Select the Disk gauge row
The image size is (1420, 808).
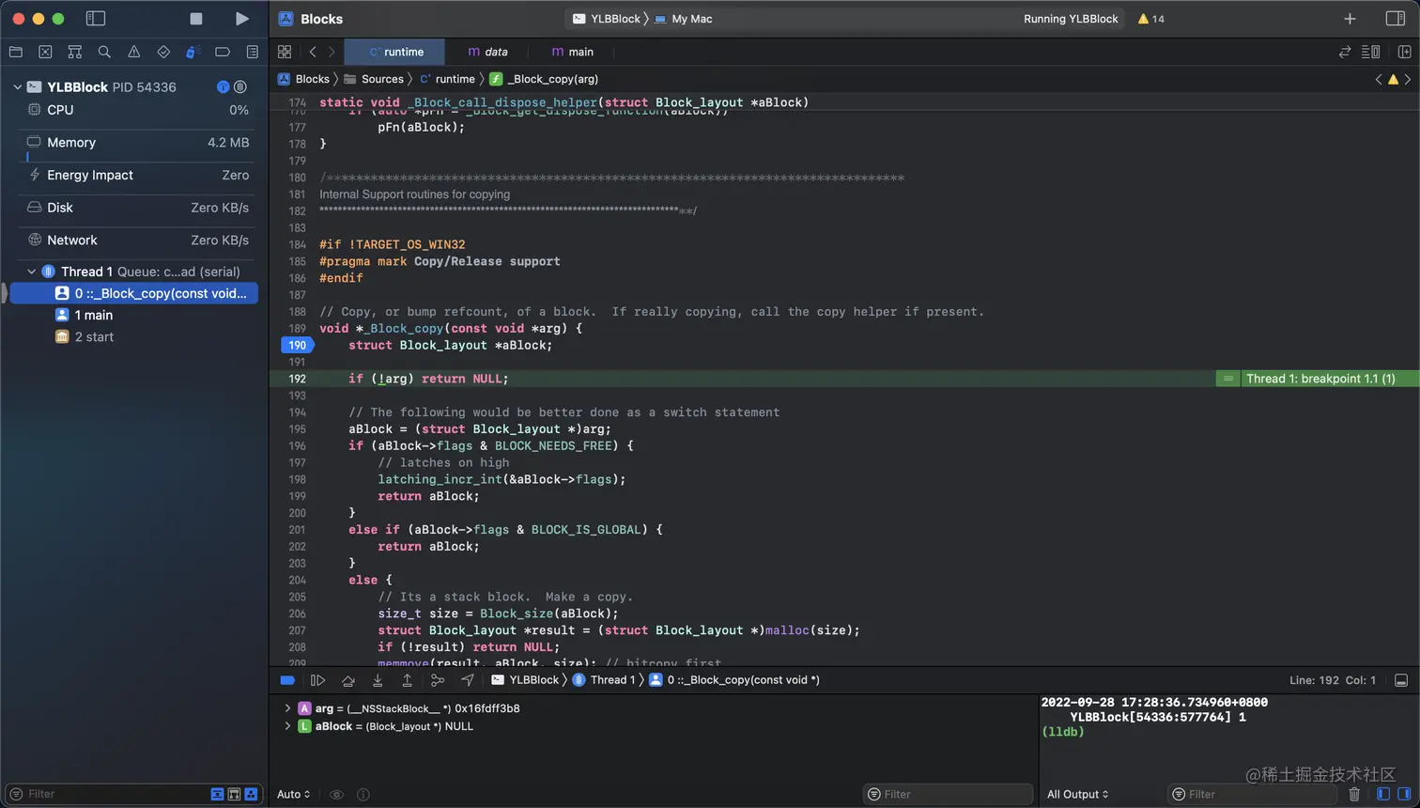(137, 208)
